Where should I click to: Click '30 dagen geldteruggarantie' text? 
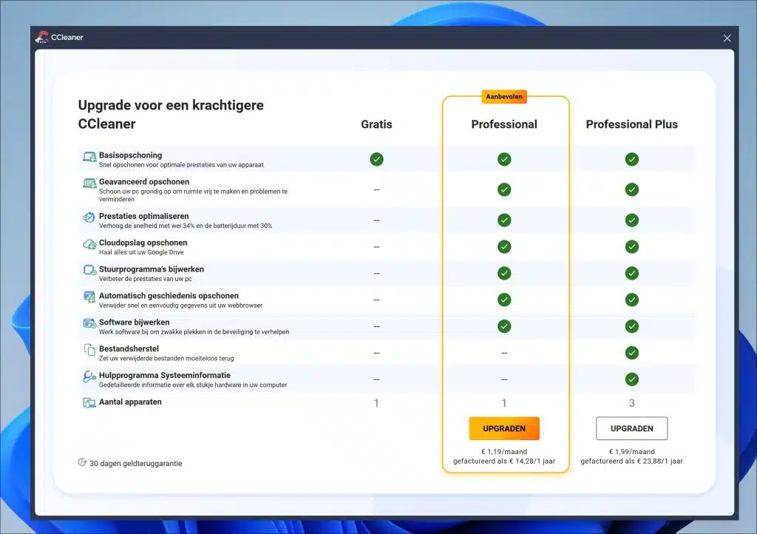tap(136, 464)
